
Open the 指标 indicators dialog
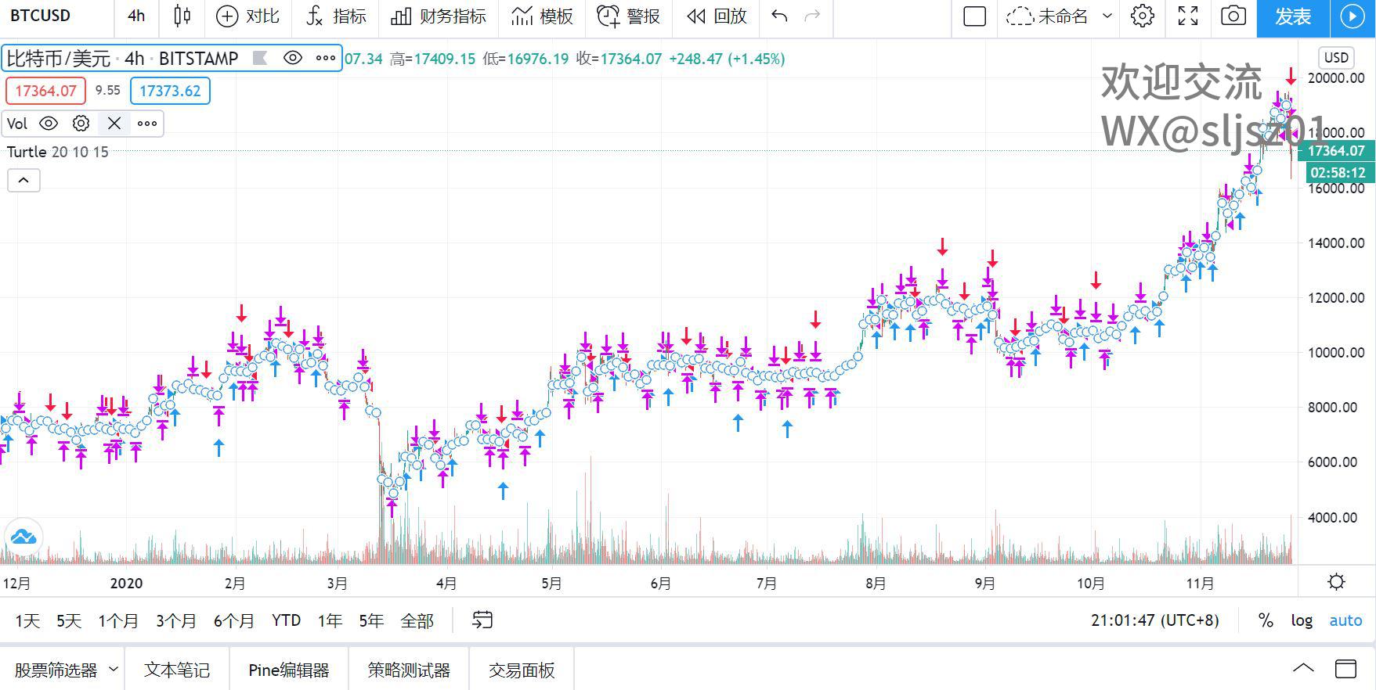[x=336, y=16]
